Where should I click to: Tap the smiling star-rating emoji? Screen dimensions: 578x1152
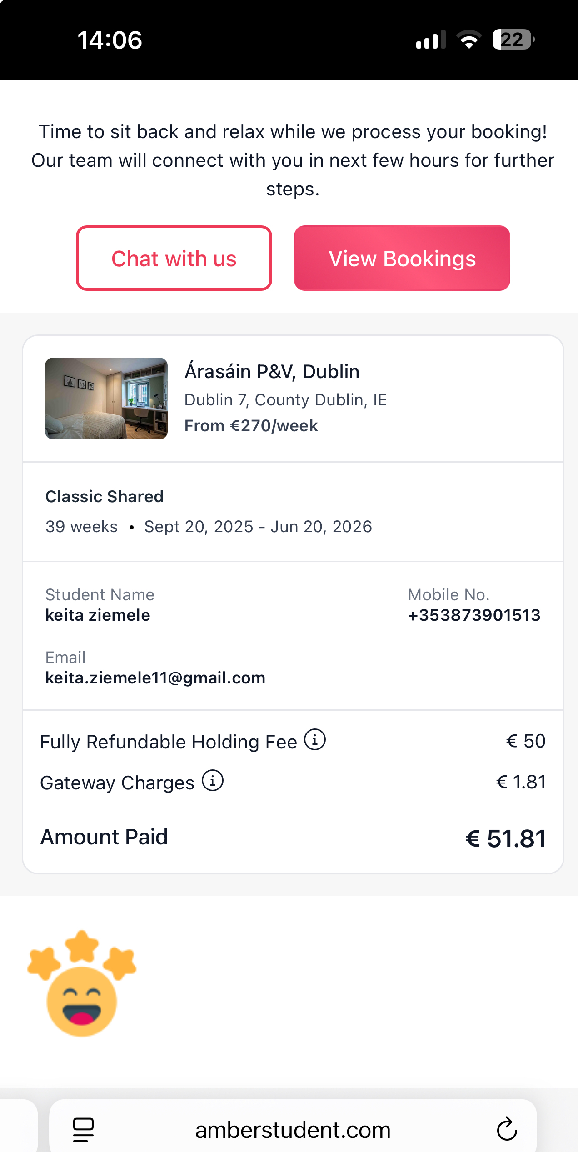pos(82,984)
